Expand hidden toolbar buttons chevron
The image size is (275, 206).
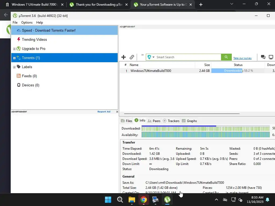pos(142,55)
